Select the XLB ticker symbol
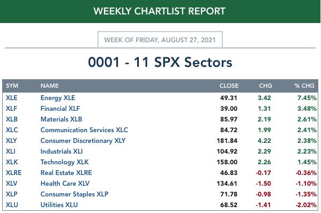321x213 pixels. pos(12,119)
